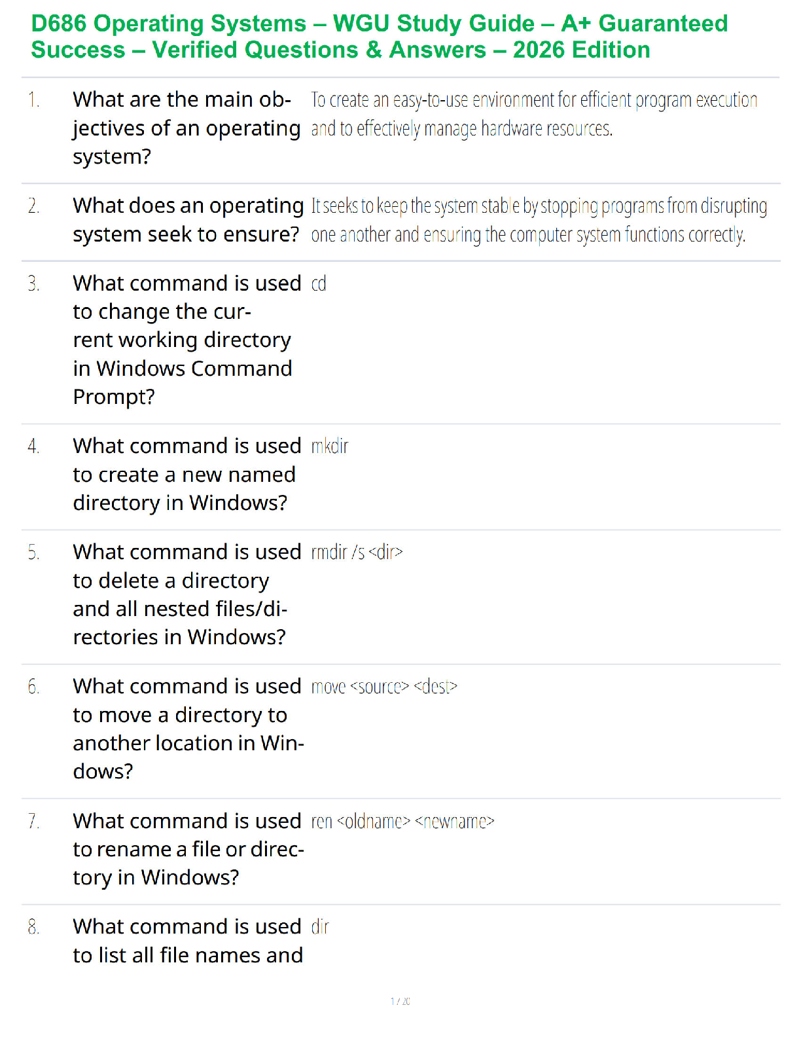Image resolution: width=801 pixels, height=1037 pixels.
Task: Click the answer about keeping system stable
Action: tap(539, 220)
